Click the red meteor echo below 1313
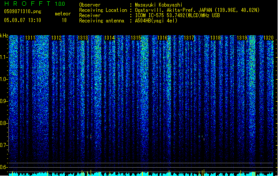 click(91, 136)
